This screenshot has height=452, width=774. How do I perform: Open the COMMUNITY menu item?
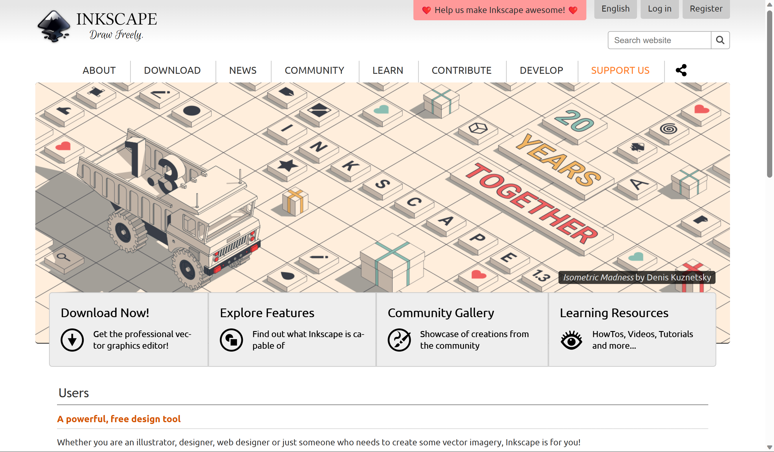coord(314,70)
